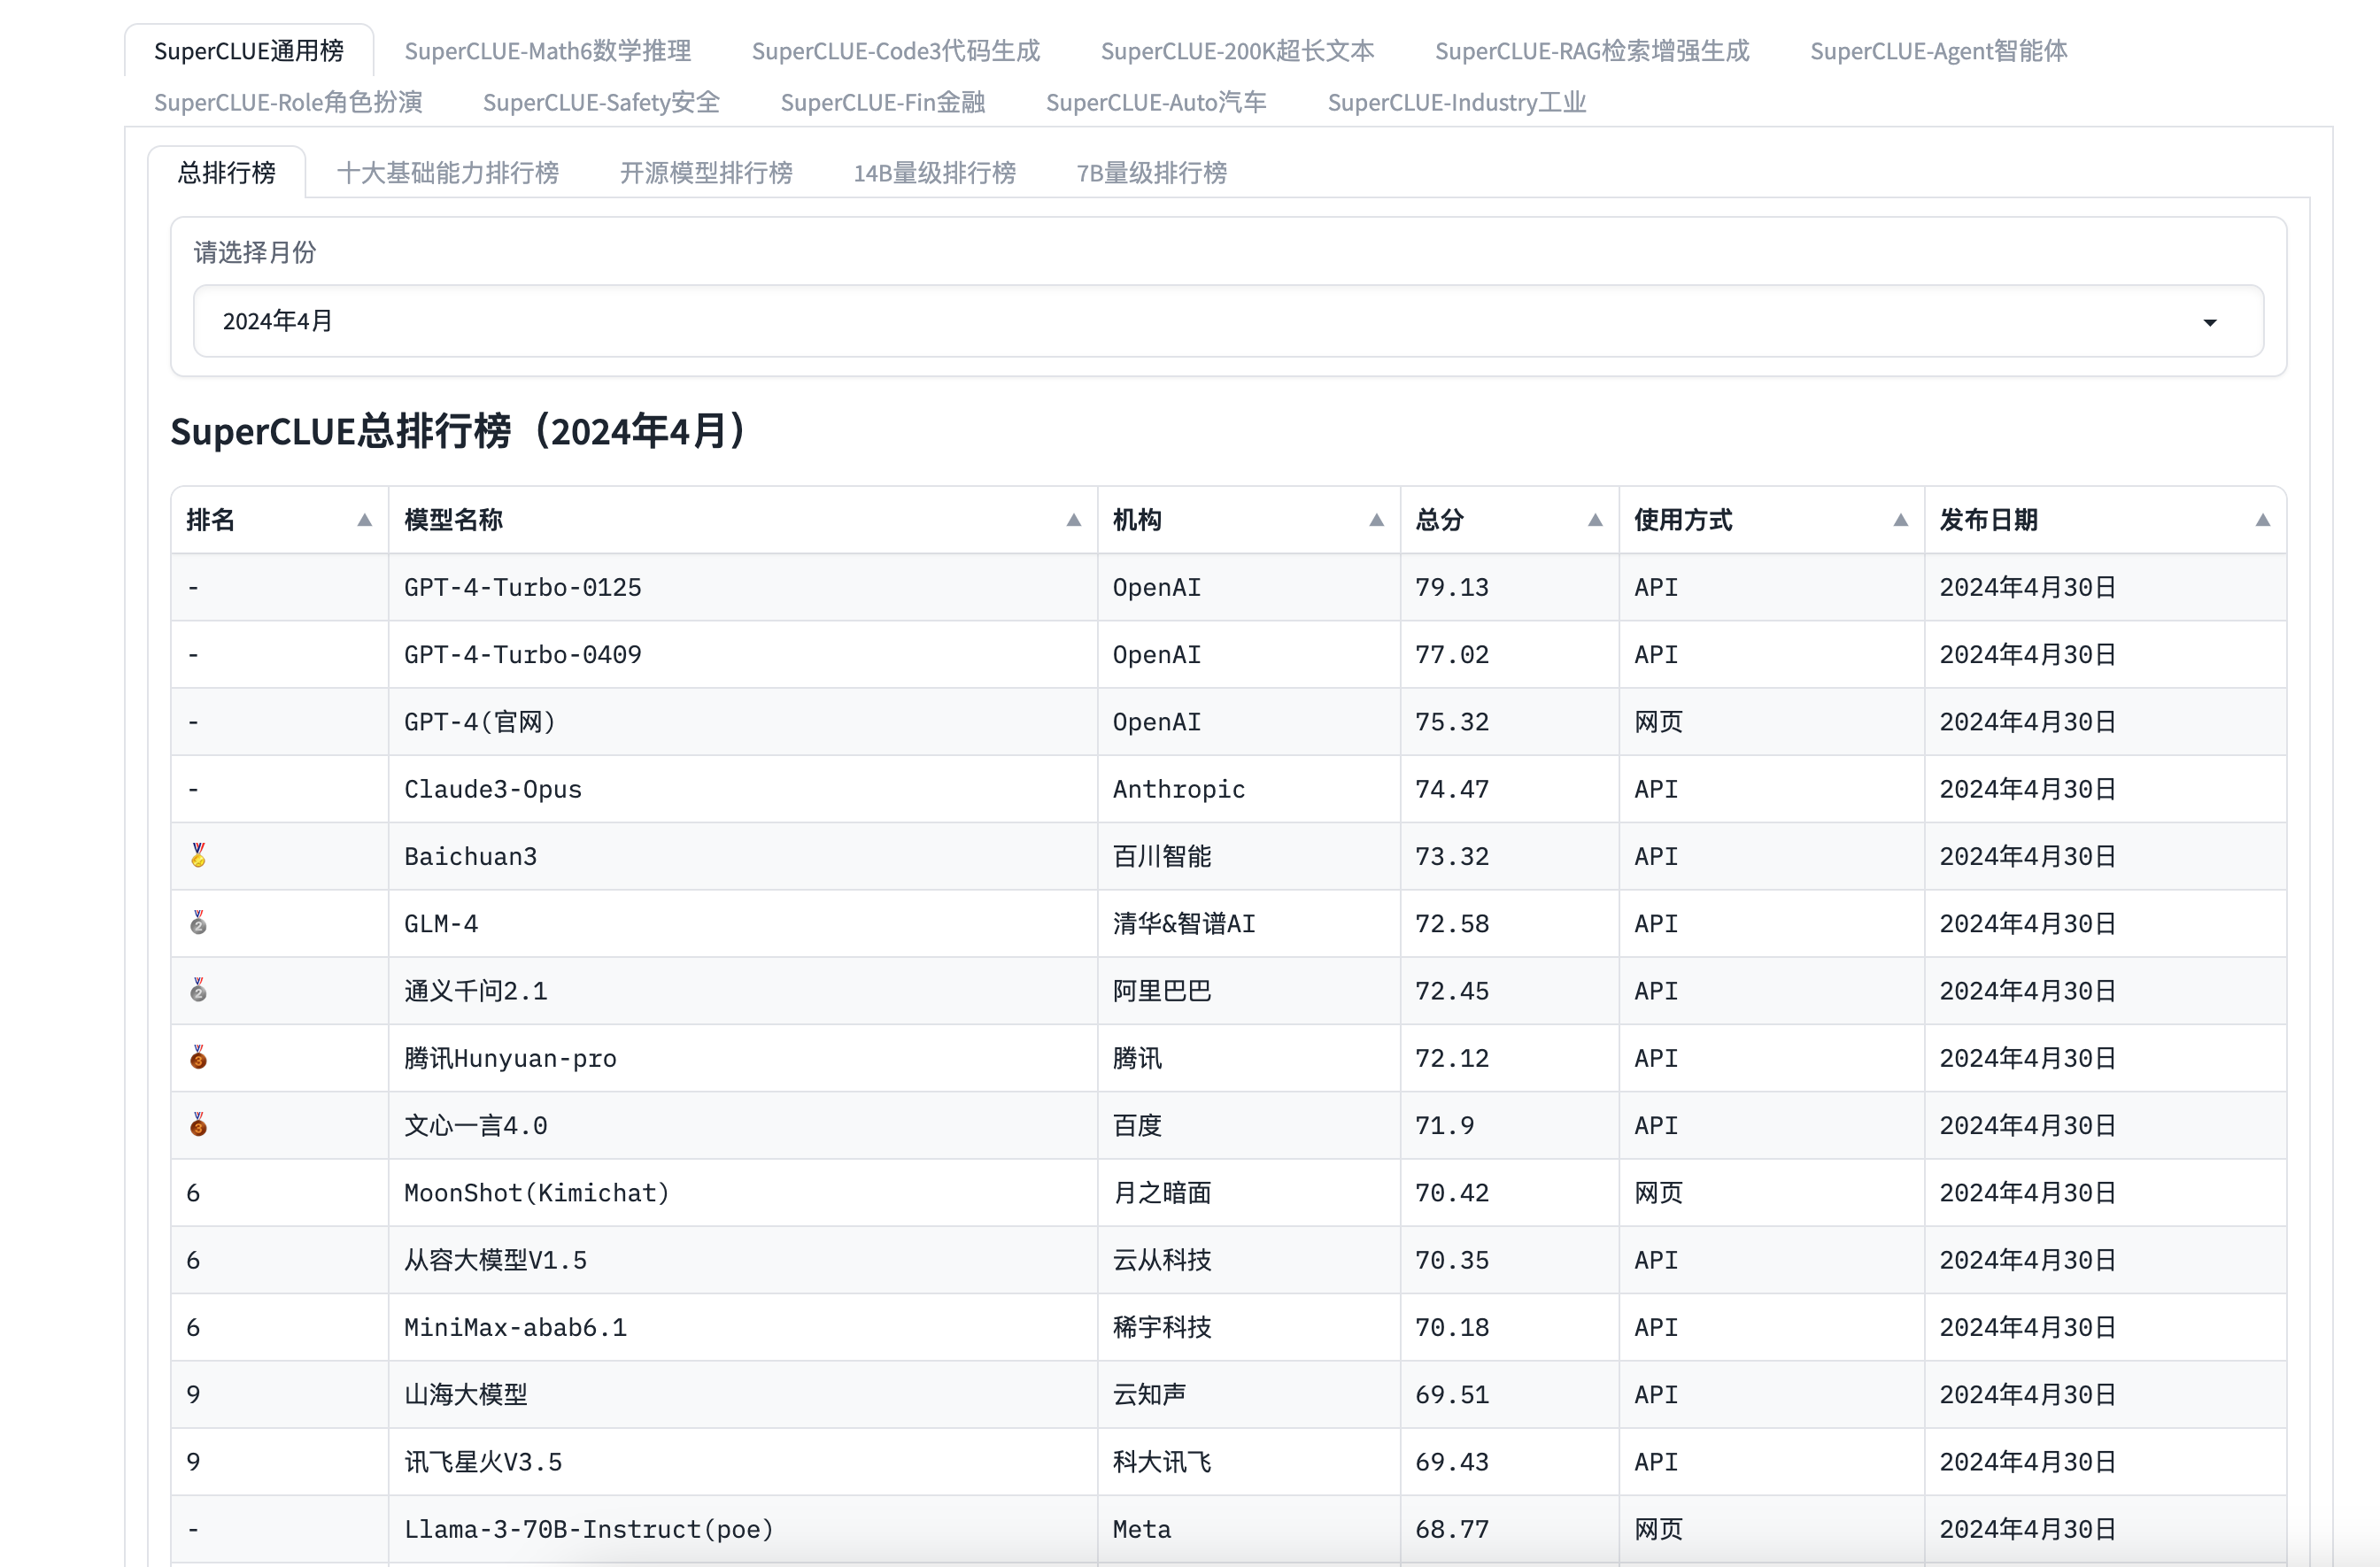
Task: Open SuperCLUE-Math6数学推理 tab
Action: [x=548, y=51]
